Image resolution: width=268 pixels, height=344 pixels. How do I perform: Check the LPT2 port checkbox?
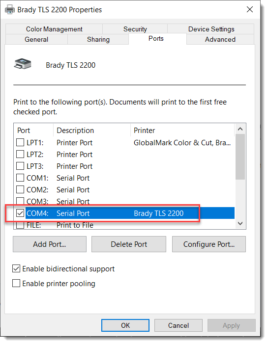coord(20,154)
